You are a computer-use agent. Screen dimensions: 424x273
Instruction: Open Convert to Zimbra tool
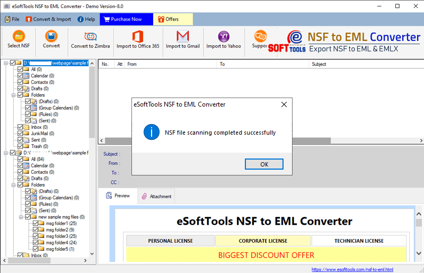pos(90,37)
